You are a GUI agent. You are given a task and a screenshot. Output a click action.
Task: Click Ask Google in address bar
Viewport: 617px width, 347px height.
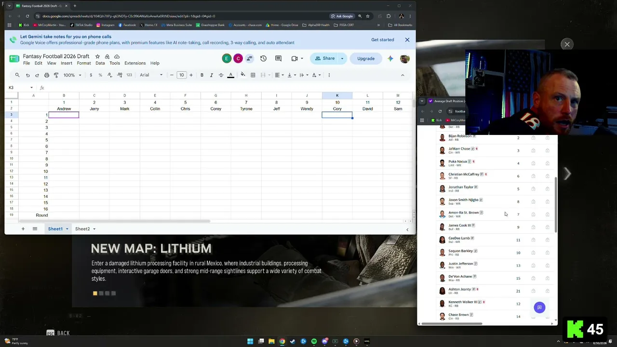coord(341,16)
